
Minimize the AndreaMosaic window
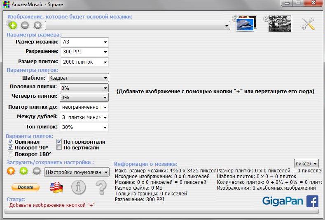(x=287, y=3)
